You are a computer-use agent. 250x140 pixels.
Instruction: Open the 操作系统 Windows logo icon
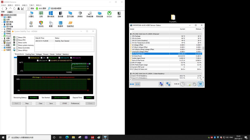51,13
